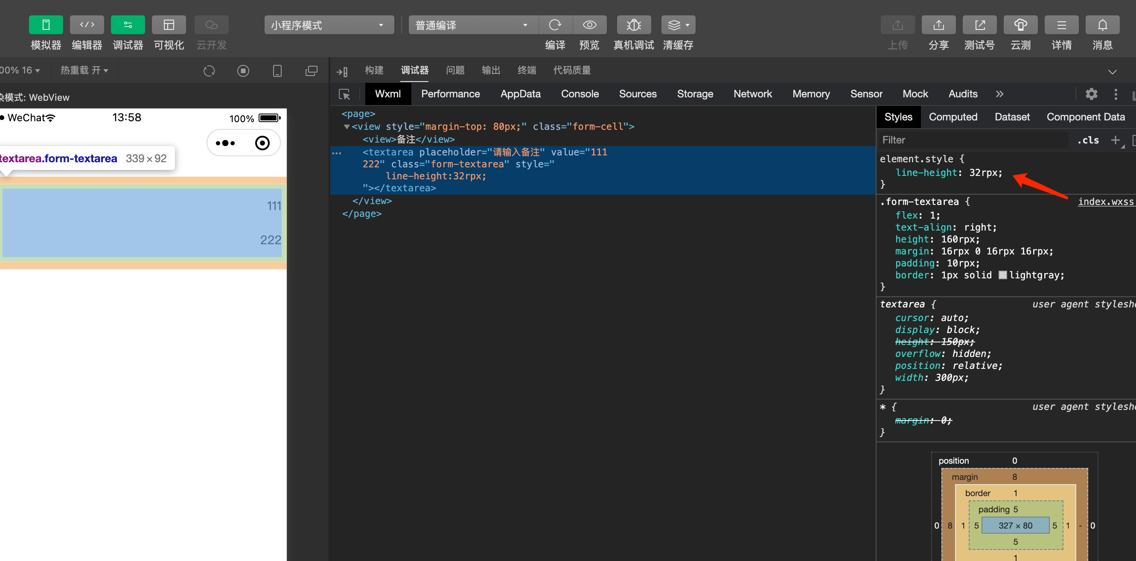Open the Memory tab

[x=811, y=94]
